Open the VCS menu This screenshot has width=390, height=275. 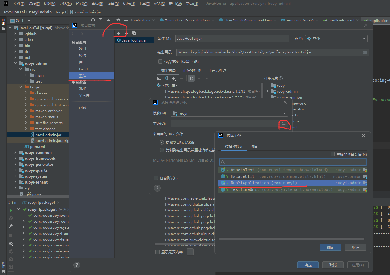(x=160, y=4)
